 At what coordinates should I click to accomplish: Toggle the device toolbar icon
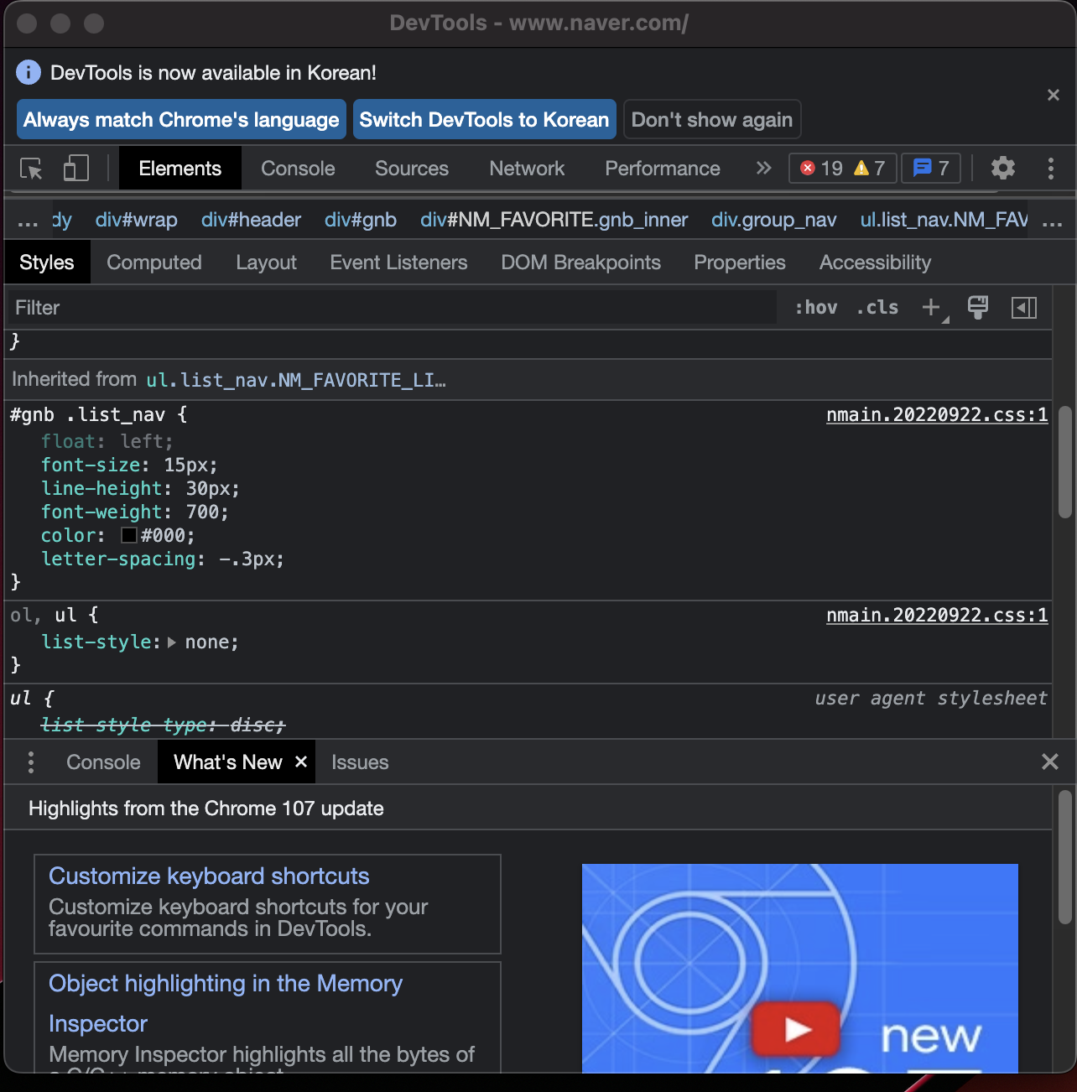click(x=76, y=169)
